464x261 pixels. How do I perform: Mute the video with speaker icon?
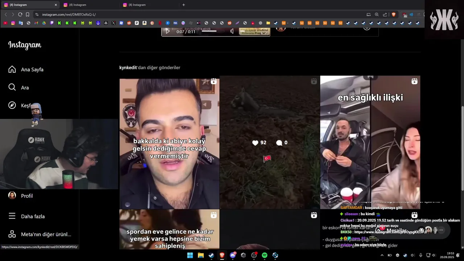232,32
